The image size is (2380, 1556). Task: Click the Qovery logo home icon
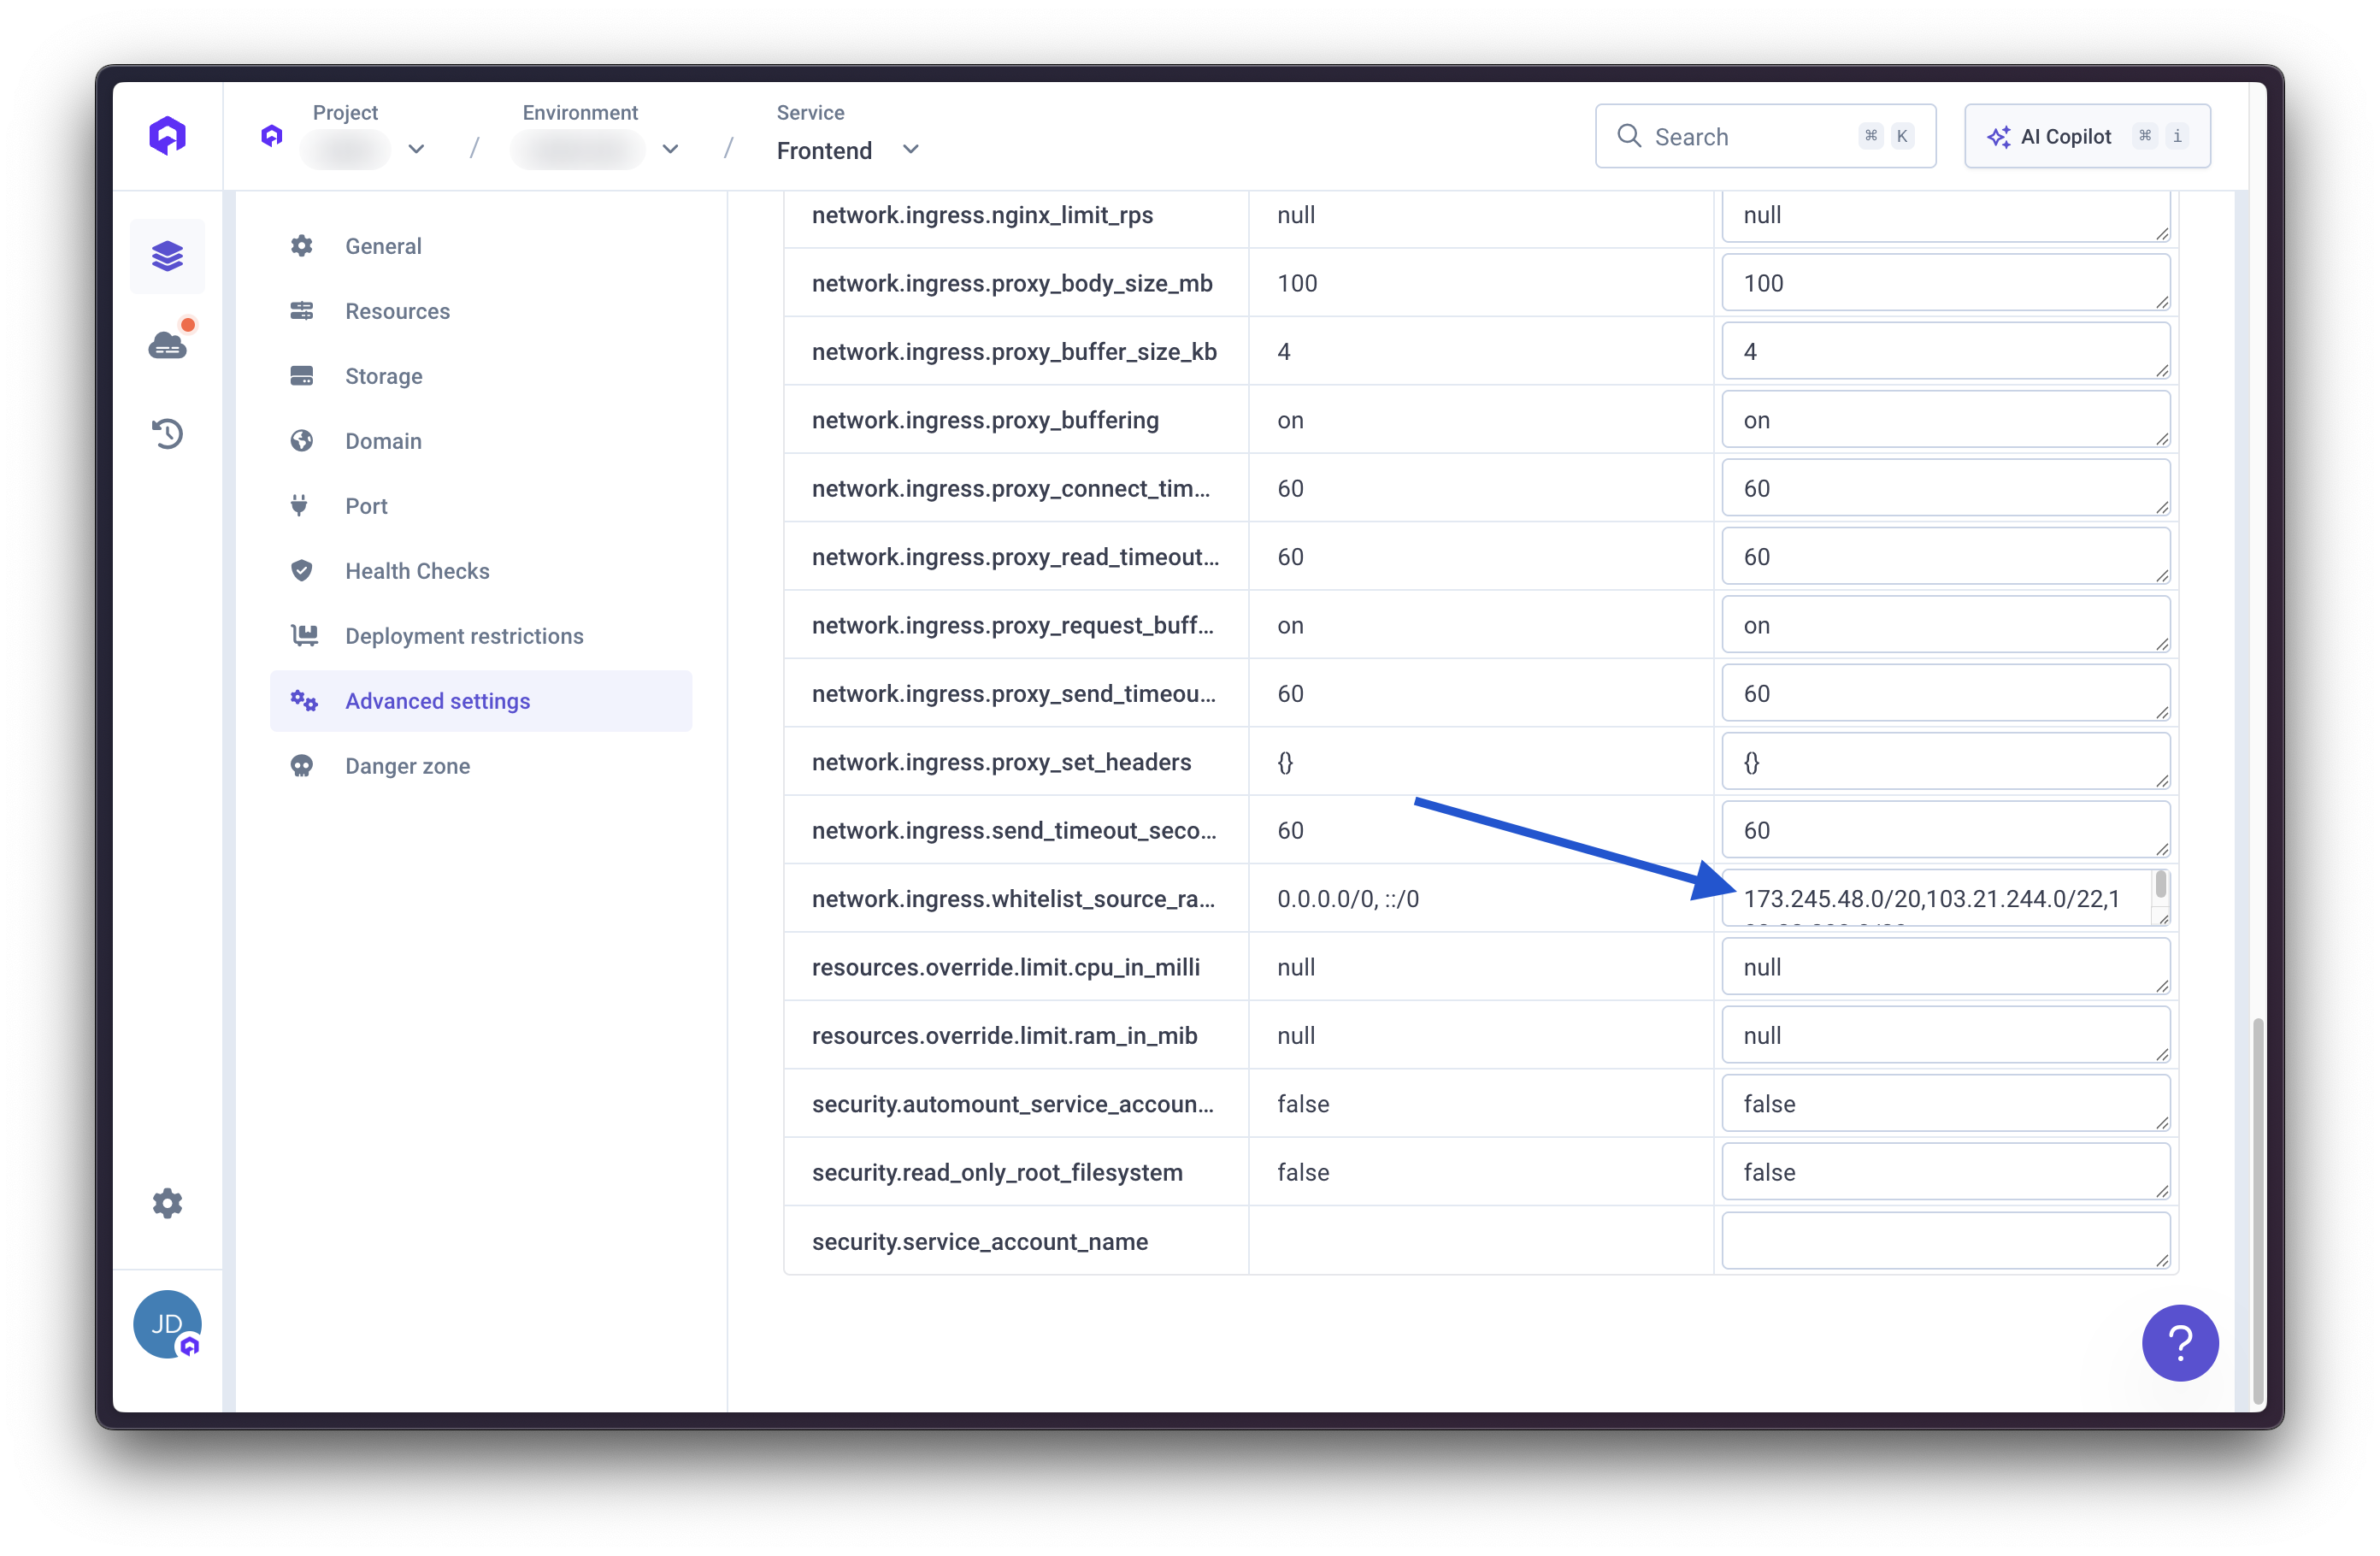coord(167,135)
